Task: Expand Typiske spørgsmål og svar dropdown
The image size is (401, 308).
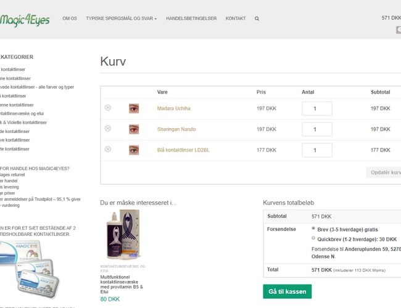Action: click(121, 18)
